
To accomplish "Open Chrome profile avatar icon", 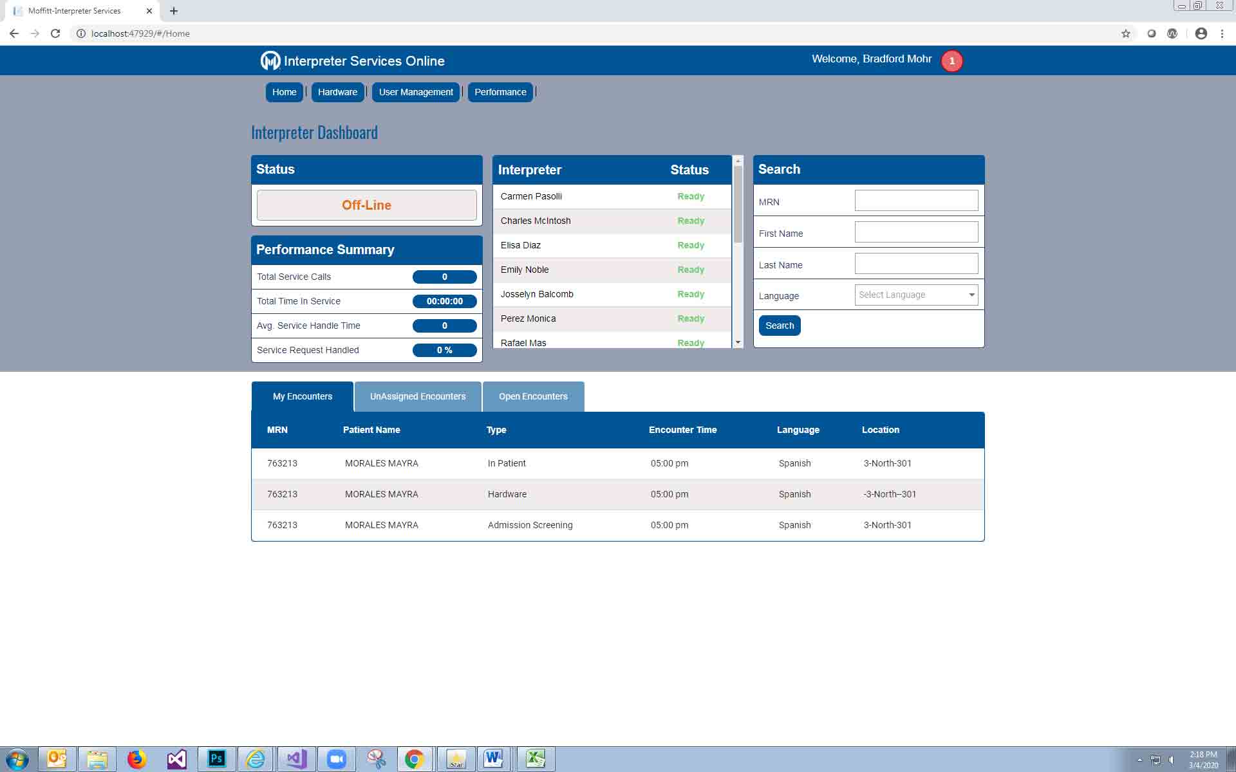I will 1201,33.
